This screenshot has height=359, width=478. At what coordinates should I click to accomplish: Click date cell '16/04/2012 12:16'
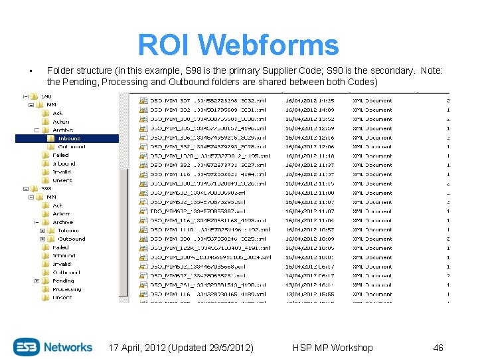point(310,138)
